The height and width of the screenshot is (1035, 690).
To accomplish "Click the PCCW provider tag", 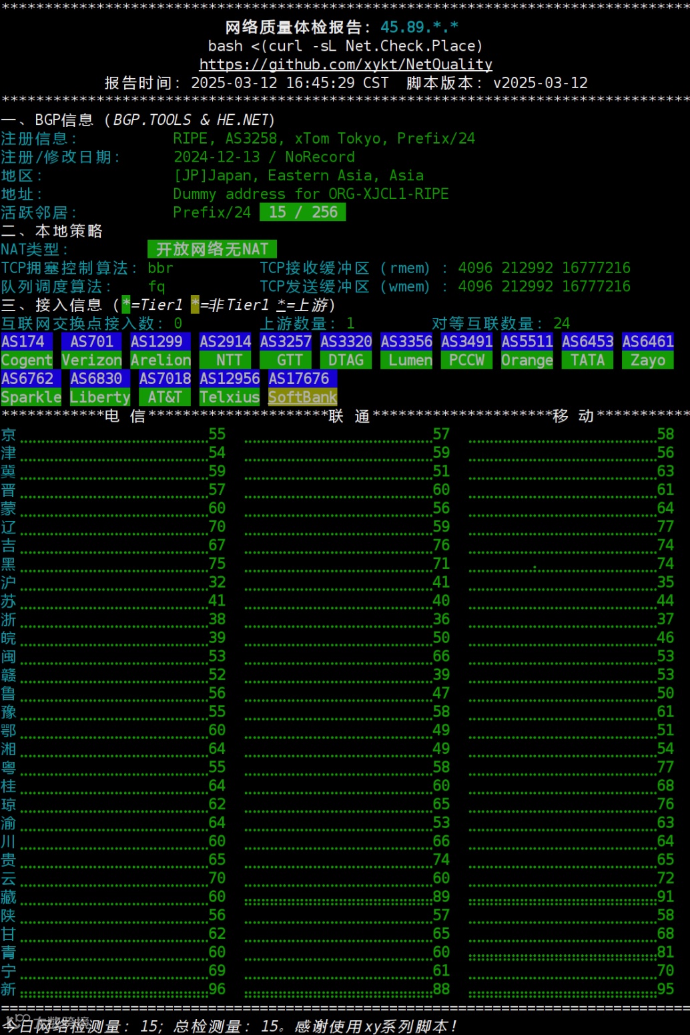I will pos(467,361).
